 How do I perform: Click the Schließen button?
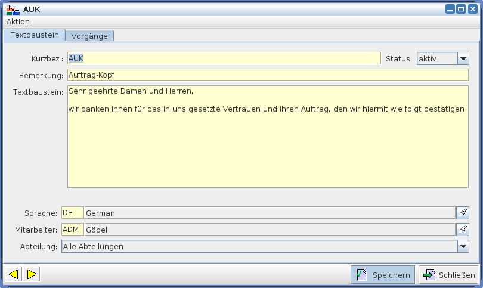click(x=448, y=275)
